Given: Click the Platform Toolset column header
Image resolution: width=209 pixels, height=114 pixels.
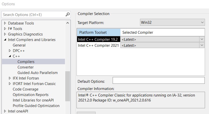Looking at the screenshot, I should pos(98,32).
